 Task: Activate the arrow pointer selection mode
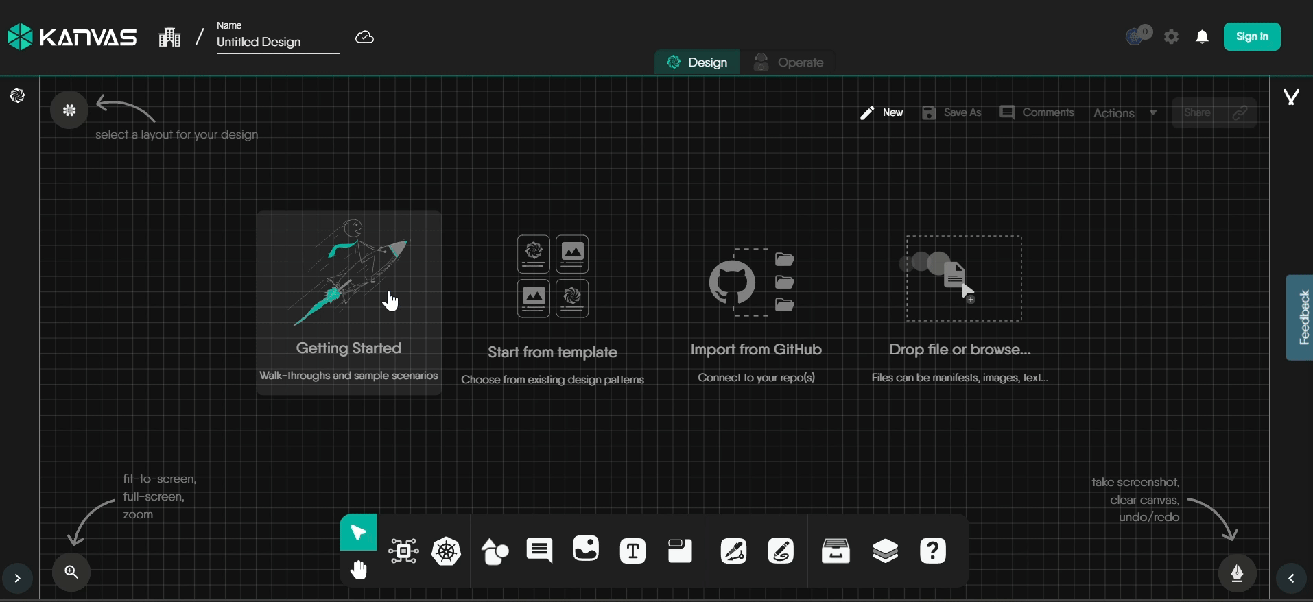click(x=358, y=532)
